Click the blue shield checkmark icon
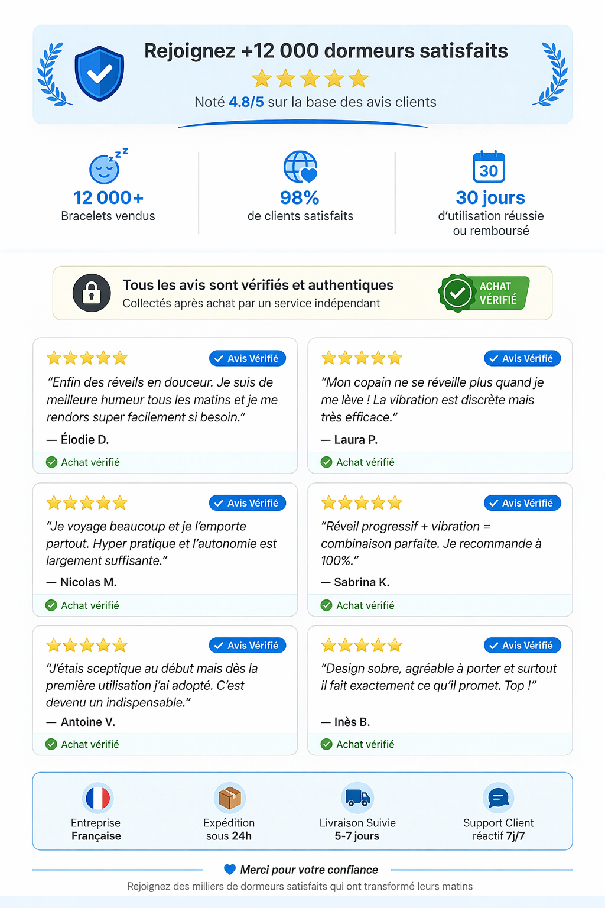The height and width of the screenshot is (908, 605). pyautogui.click(x=99, y=73)
